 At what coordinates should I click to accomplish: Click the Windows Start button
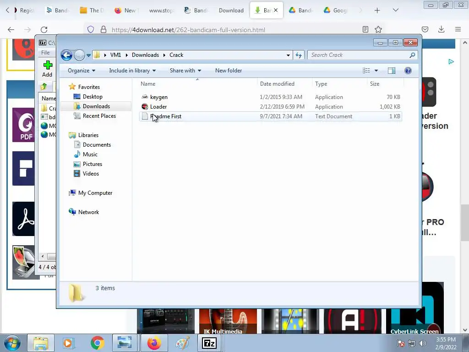click(12, 343)
